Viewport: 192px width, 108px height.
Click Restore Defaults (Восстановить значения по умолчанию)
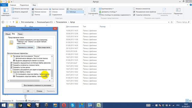click(x=37, y=85)
